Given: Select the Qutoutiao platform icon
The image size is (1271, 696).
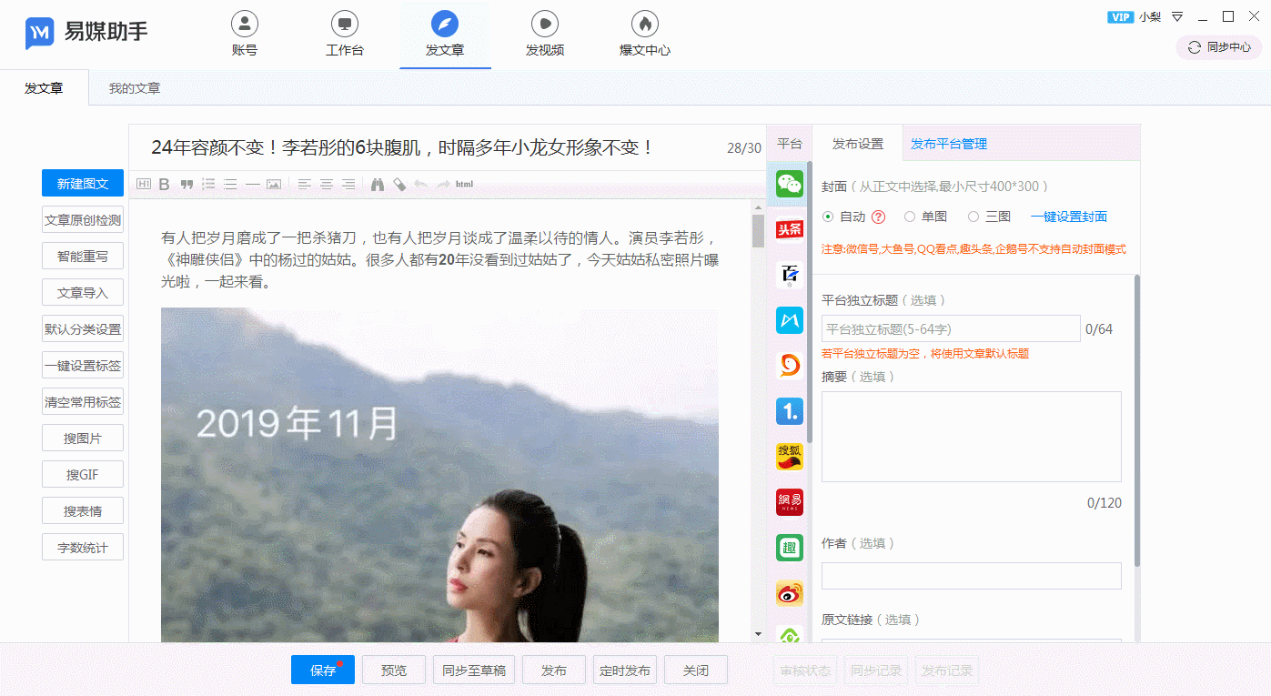Looking at the screenshot, I should click(x=790, y=548).
